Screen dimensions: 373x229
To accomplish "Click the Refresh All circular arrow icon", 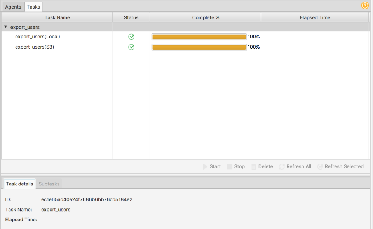I will [x=282, y=166].
